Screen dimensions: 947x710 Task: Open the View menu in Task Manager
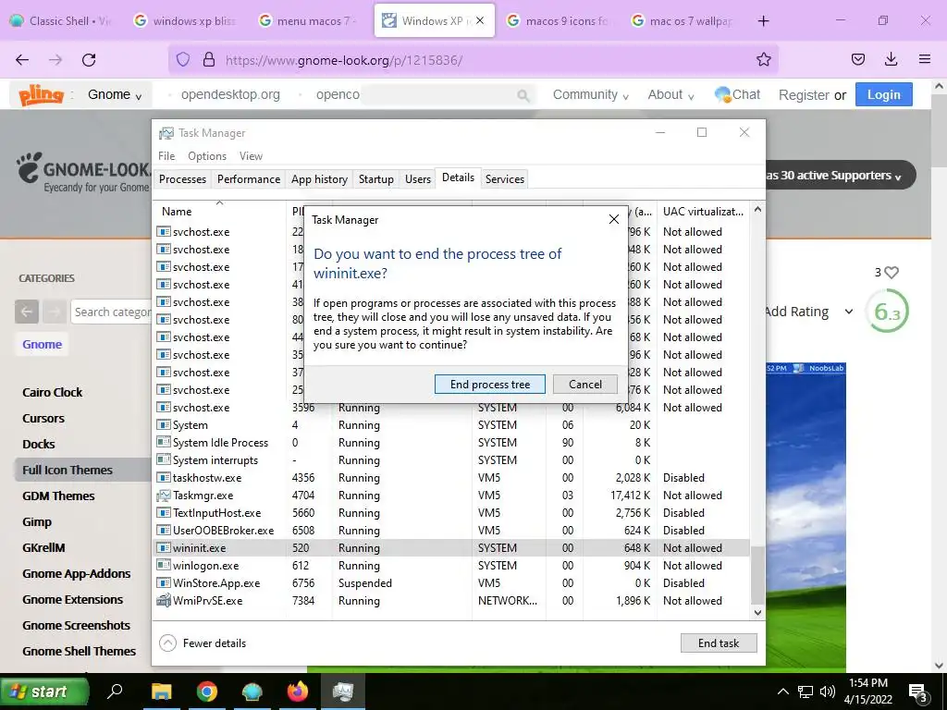point(251,155)
